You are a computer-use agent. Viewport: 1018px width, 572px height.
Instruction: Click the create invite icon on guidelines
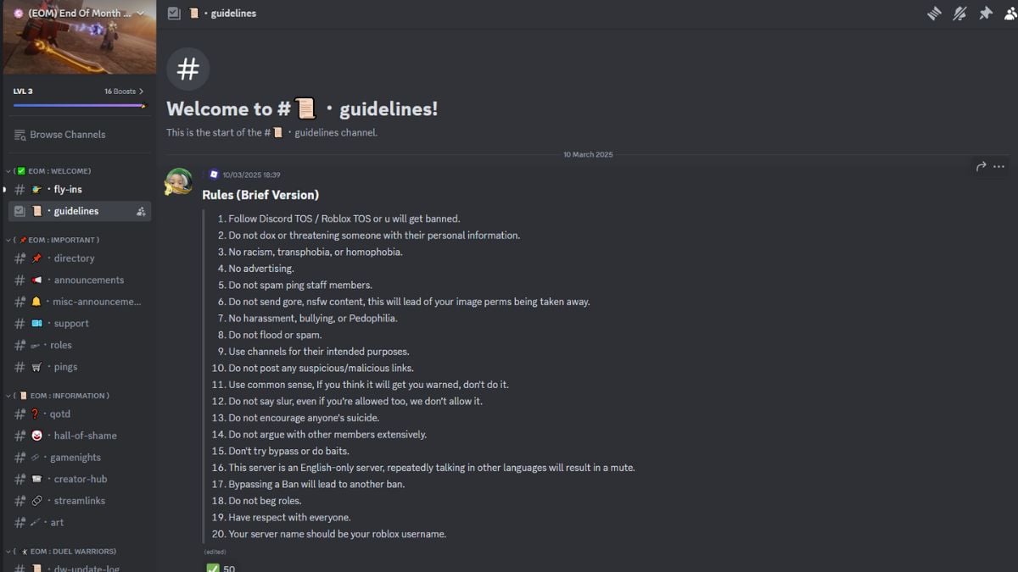pos(141,212)
